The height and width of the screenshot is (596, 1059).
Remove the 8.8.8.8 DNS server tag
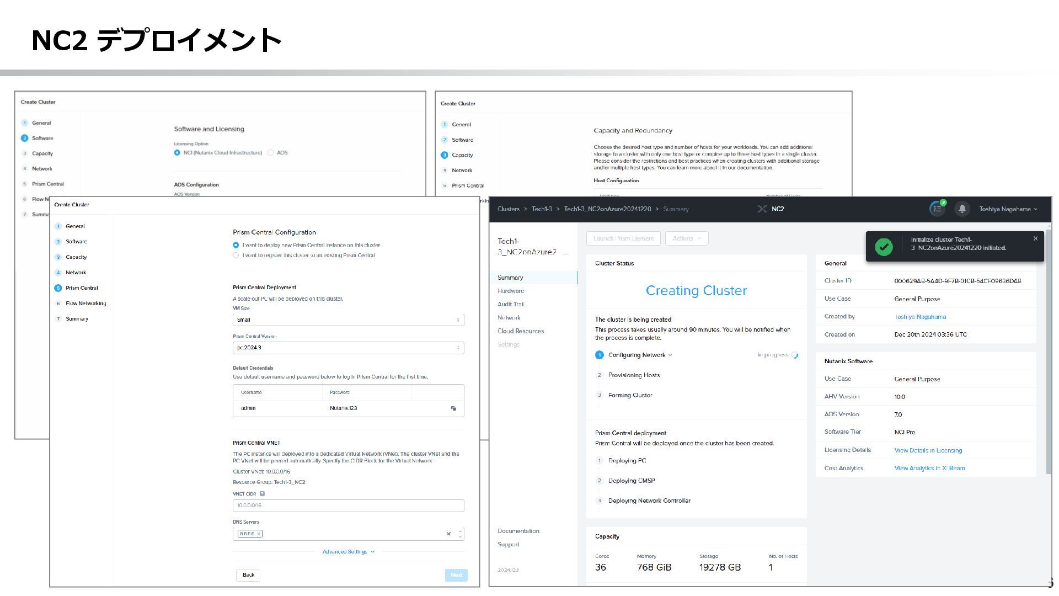(x=259, y=534)
